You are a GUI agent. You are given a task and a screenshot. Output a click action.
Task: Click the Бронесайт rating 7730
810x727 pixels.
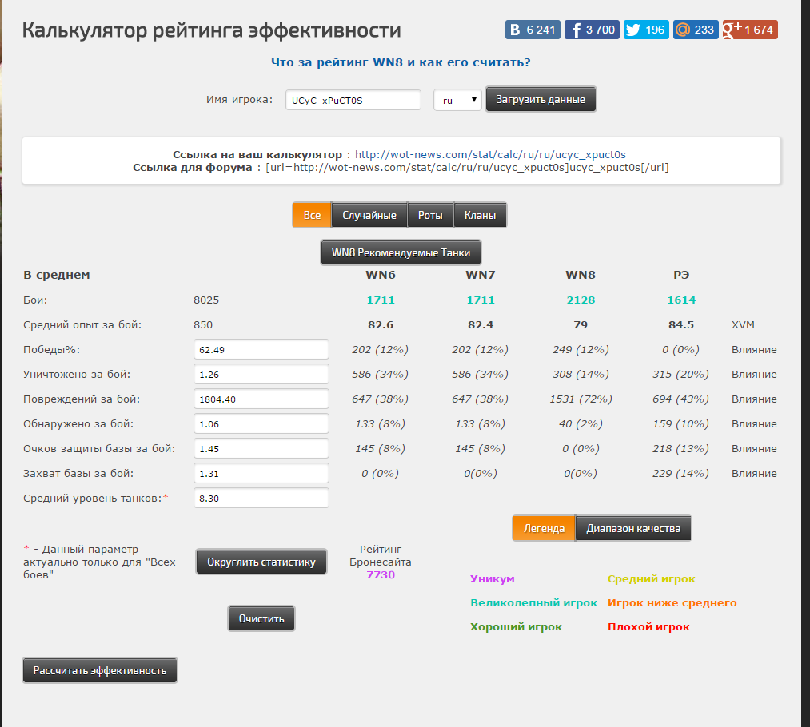pos(381,574)
